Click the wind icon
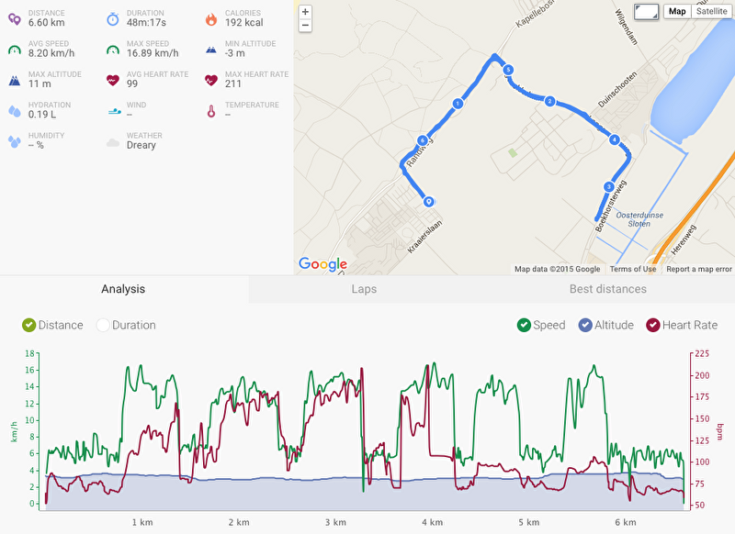The width and height of the screenshot is (735, 534). tap(112, 111)
